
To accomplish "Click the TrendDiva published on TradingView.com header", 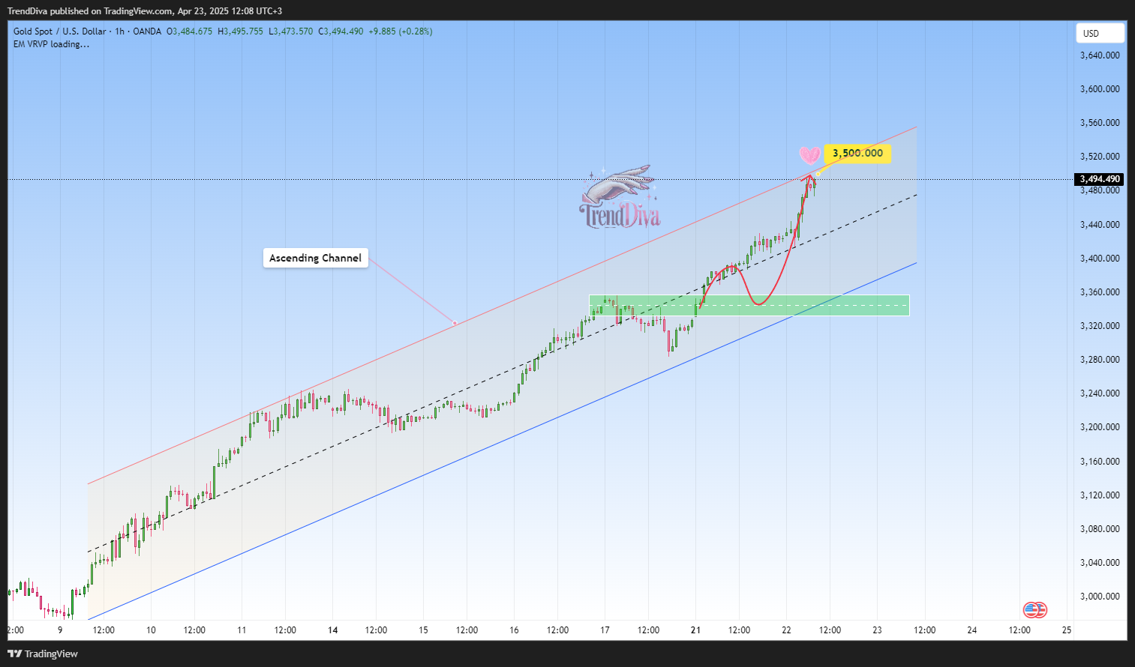I will click(x=145, y=11).
